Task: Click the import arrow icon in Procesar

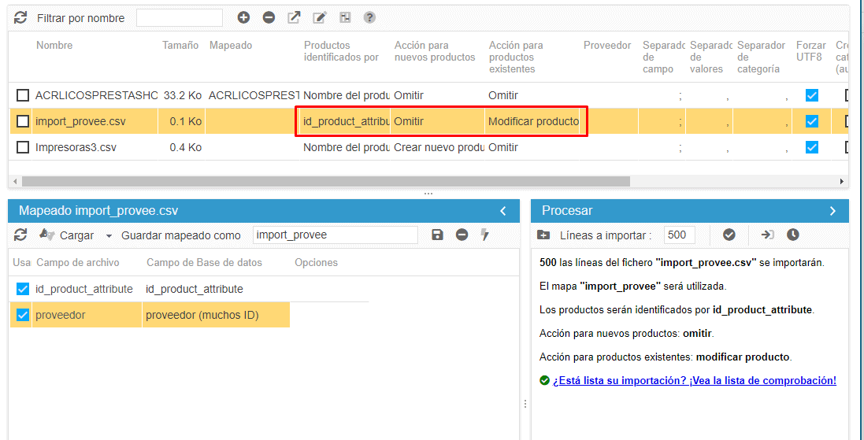Action: pyautogui.click(x=767, y=235)
